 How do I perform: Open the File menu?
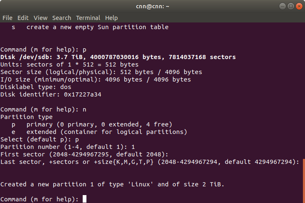[x=7, y=18]
